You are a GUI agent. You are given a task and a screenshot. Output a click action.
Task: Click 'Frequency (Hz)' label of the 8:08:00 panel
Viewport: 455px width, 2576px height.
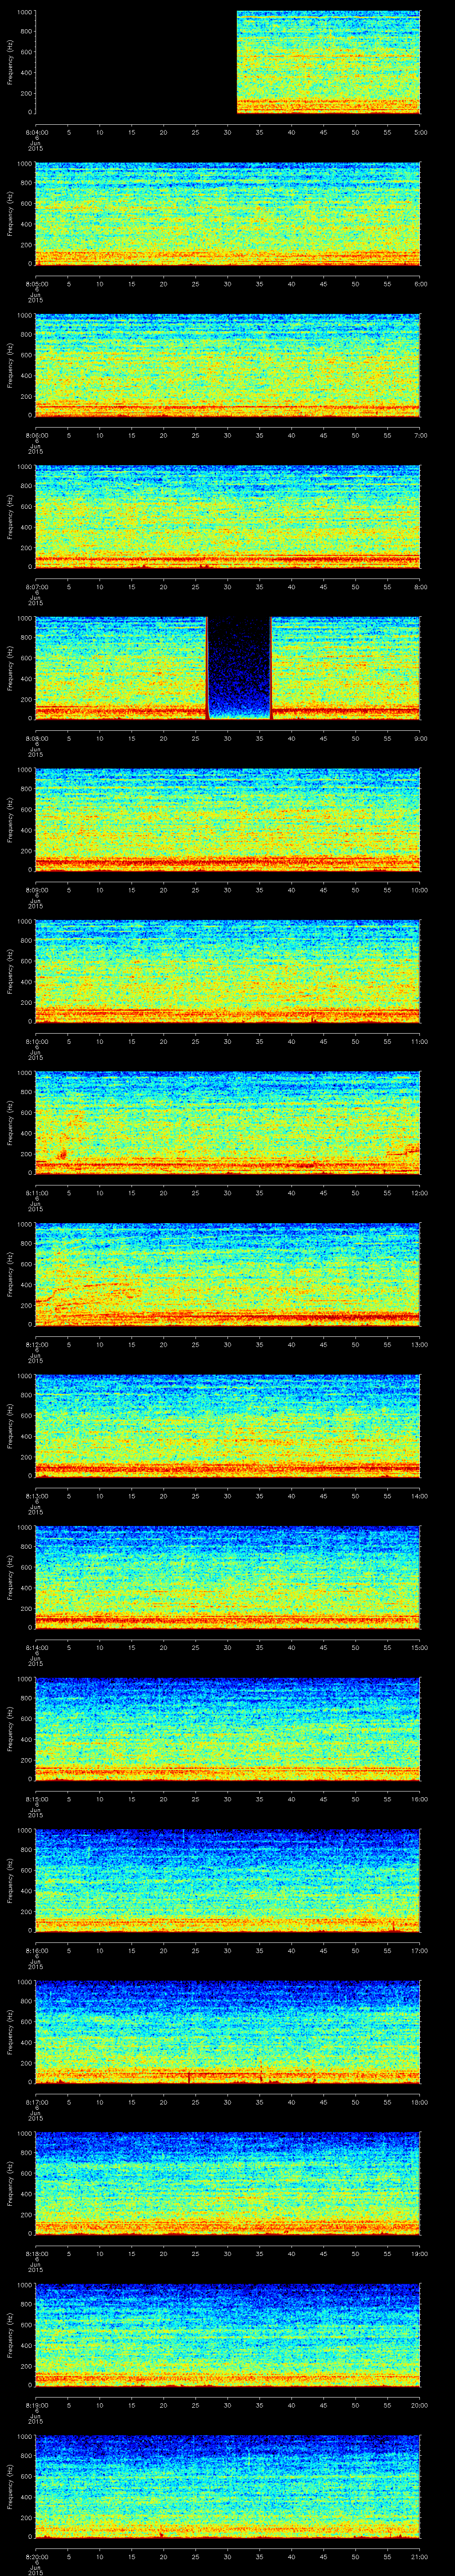(x=10, y=668)
